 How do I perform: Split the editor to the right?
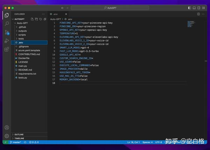(198, 14)
